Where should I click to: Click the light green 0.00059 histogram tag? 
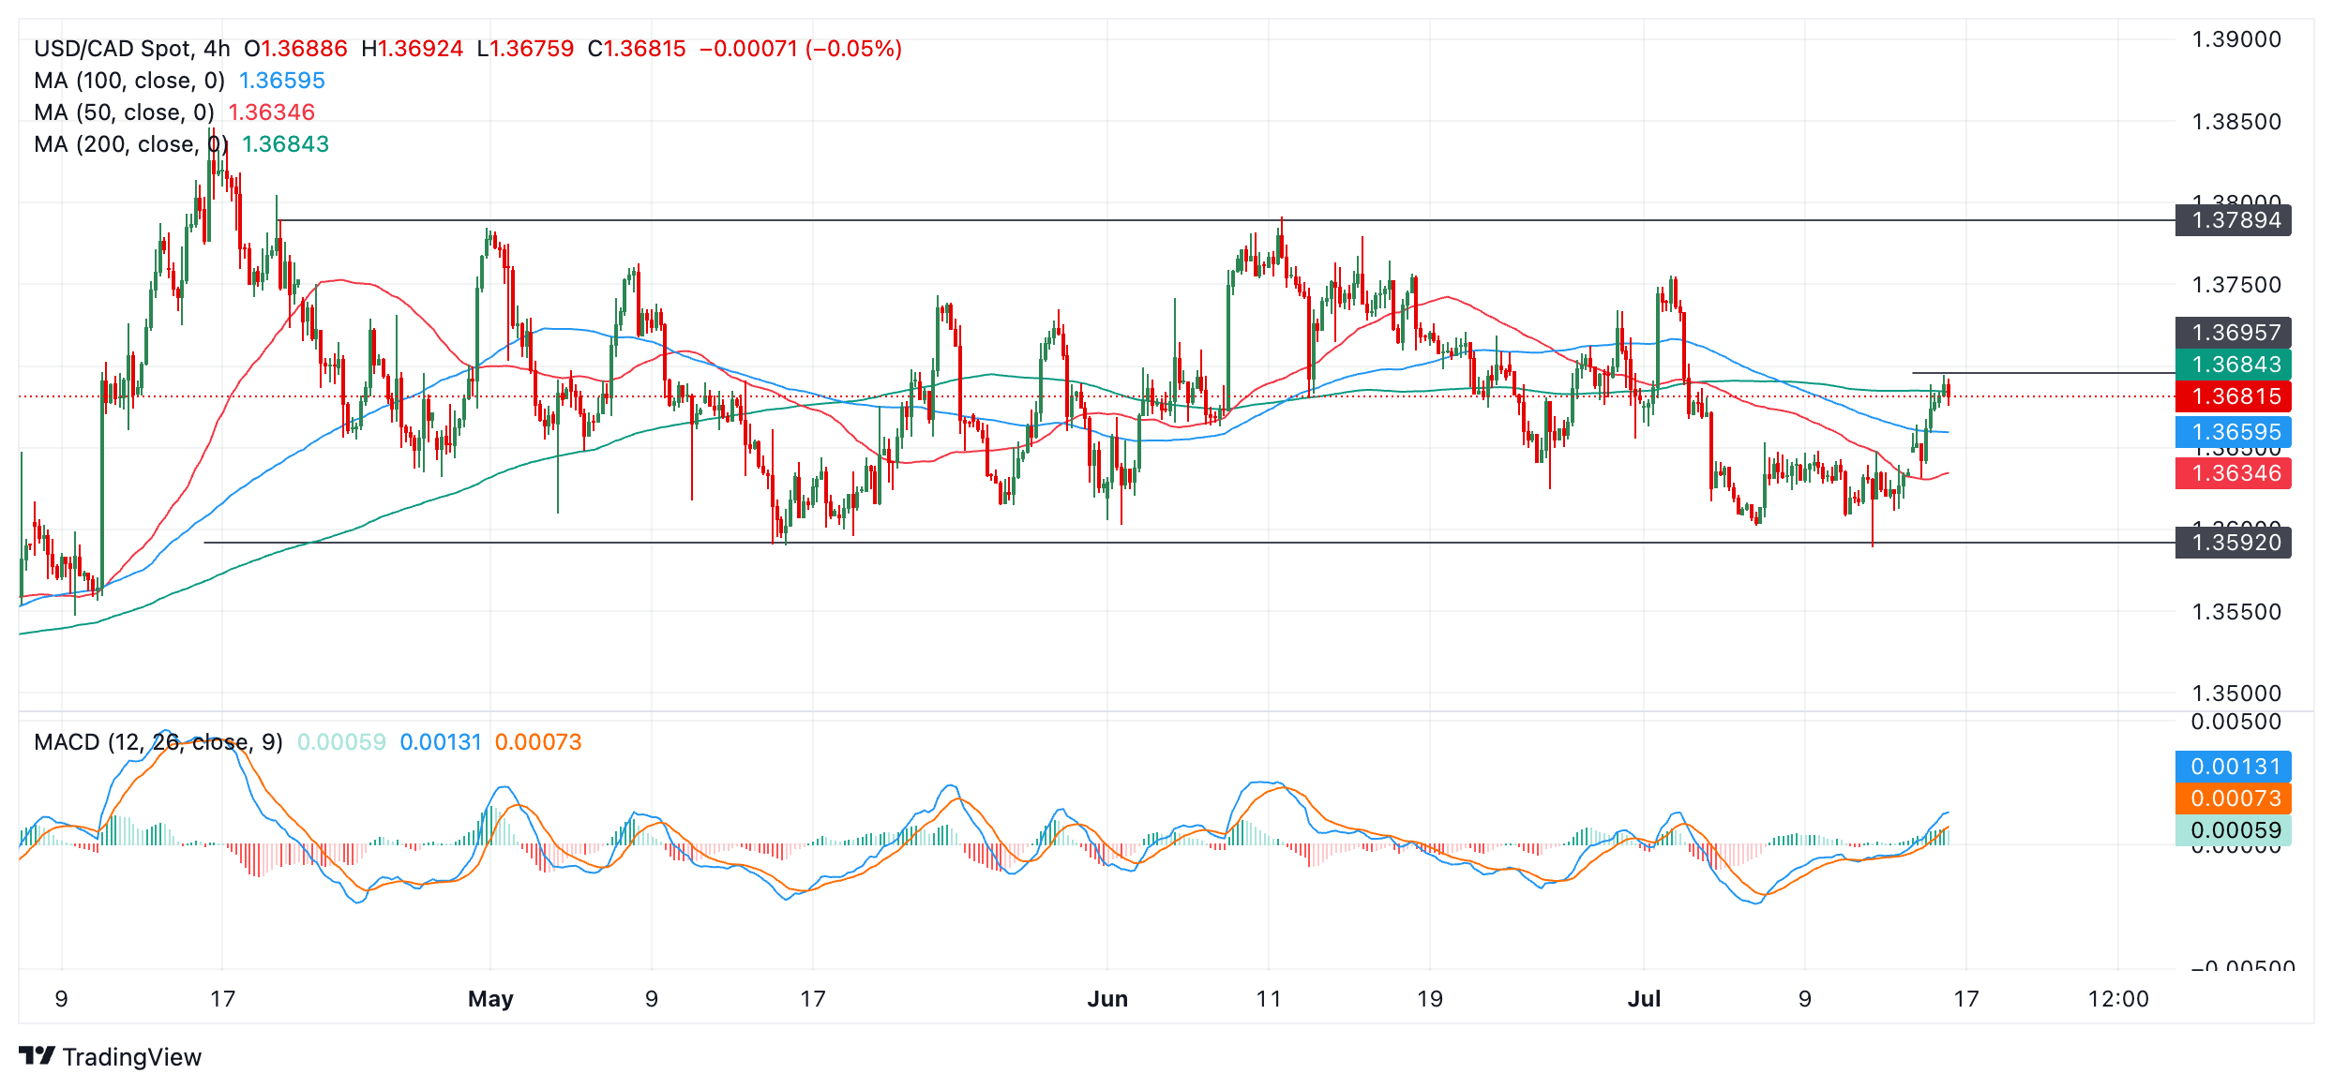2235,830
